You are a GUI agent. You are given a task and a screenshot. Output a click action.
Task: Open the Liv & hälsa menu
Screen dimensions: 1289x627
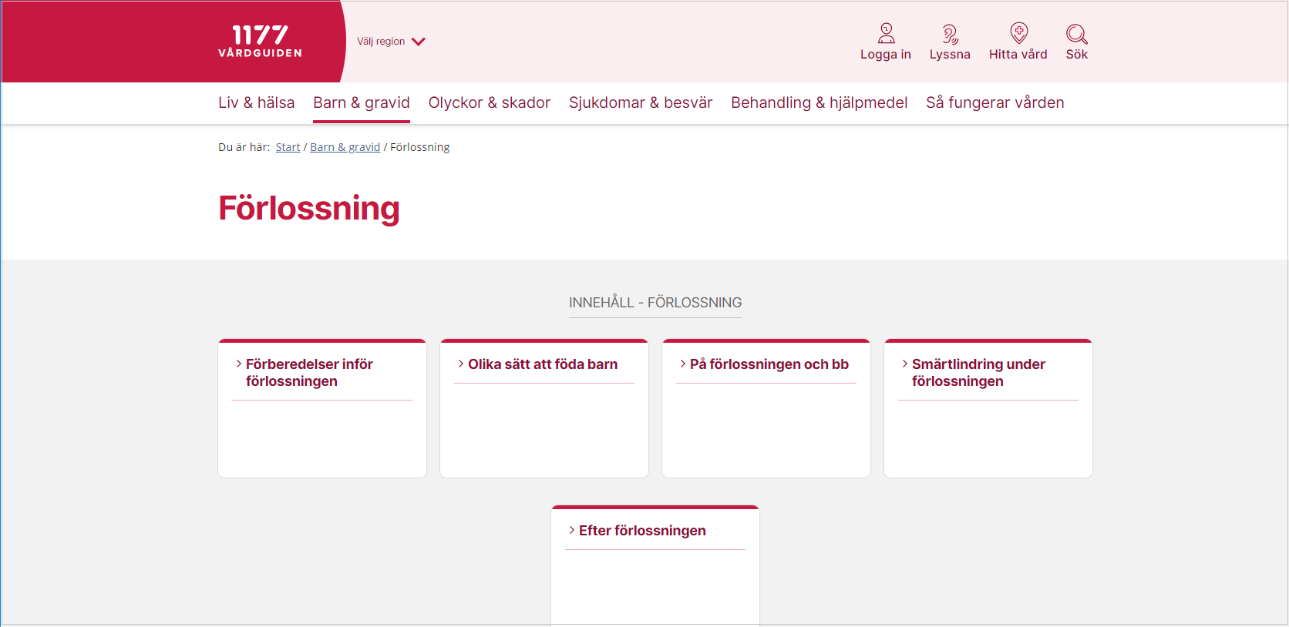click(256, 102)
